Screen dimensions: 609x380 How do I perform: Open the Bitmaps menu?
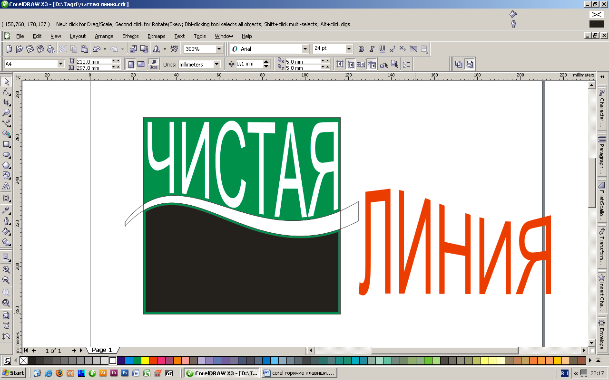click(157, 36)
